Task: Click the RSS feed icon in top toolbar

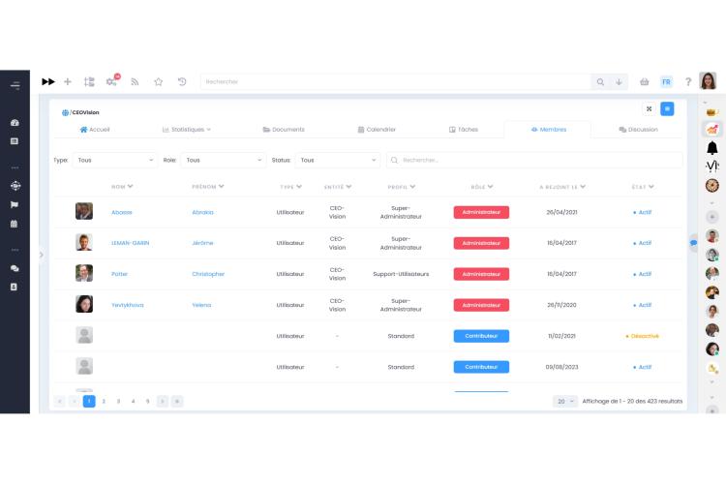Action: tap(136, 82)
